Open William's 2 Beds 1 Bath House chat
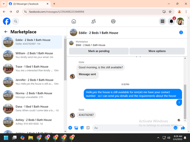This screenshot has height=142, width=190. (x=32, y=55)
